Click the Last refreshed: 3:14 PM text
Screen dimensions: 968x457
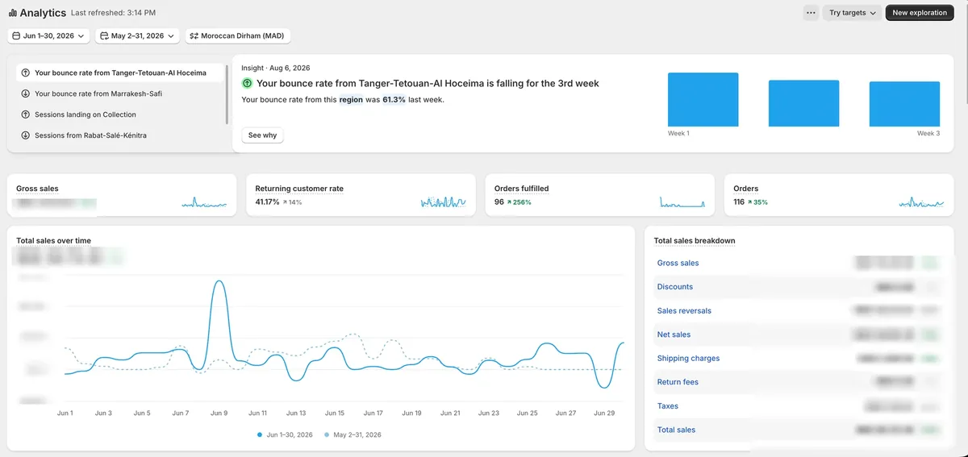pyautogui.click(x=114, y=13)
